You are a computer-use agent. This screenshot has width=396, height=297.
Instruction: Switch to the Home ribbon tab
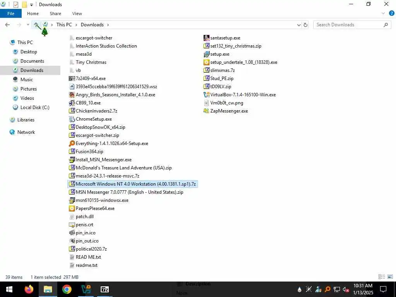coord(33,14)
